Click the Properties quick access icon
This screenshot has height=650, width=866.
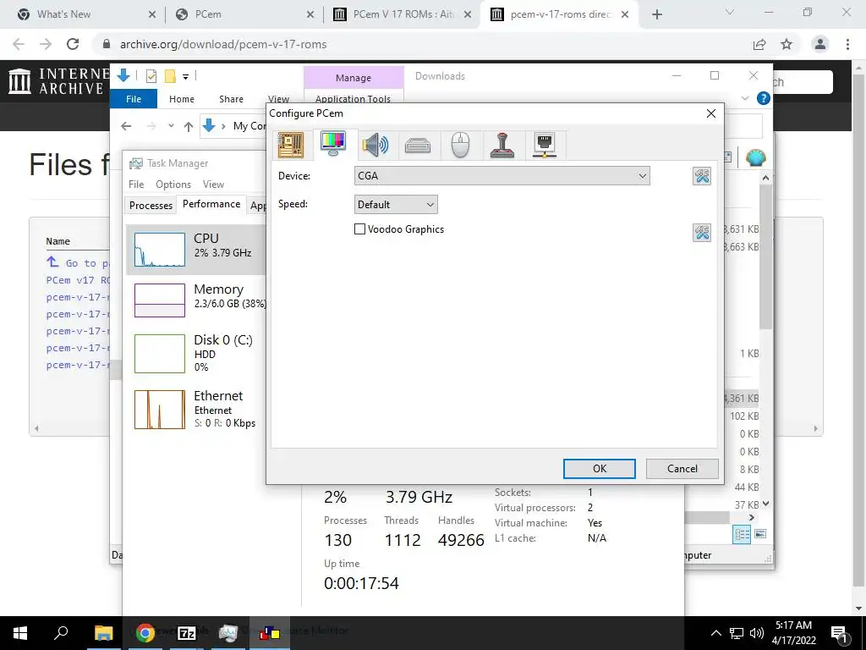point(151,76)
